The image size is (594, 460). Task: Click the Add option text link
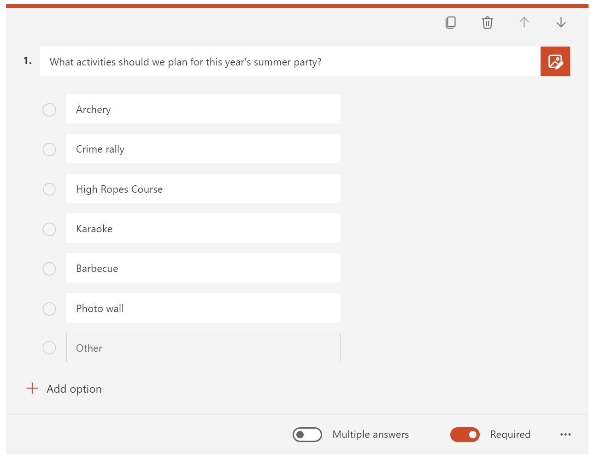pos(74,389)
